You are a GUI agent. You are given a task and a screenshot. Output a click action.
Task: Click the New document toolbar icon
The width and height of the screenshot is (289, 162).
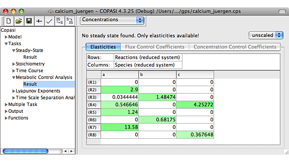click(8, 21)
